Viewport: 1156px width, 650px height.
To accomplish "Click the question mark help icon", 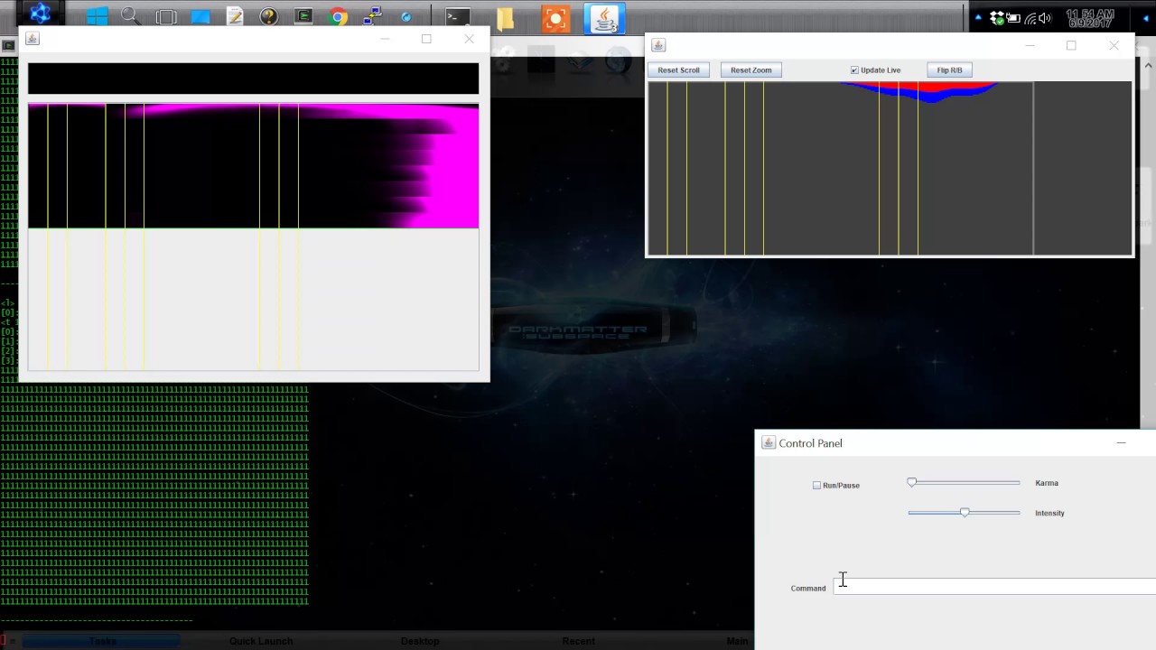I will pyautogui.click(x=268, y=17).
